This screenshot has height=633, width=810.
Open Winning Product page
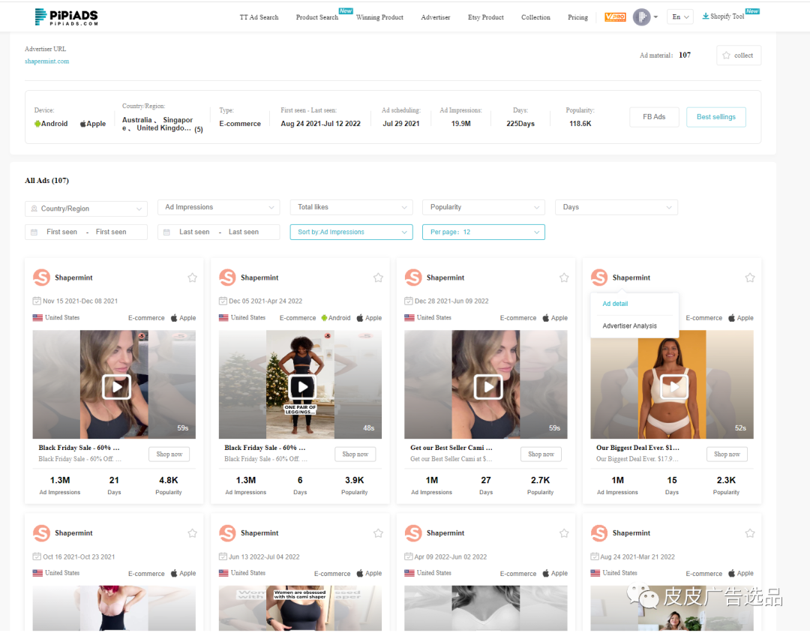pyautogui.click(x=379, y=17)
